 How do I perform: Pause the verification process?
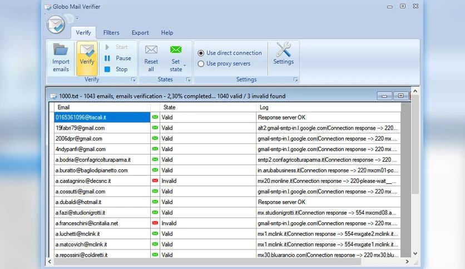[118, 58]
